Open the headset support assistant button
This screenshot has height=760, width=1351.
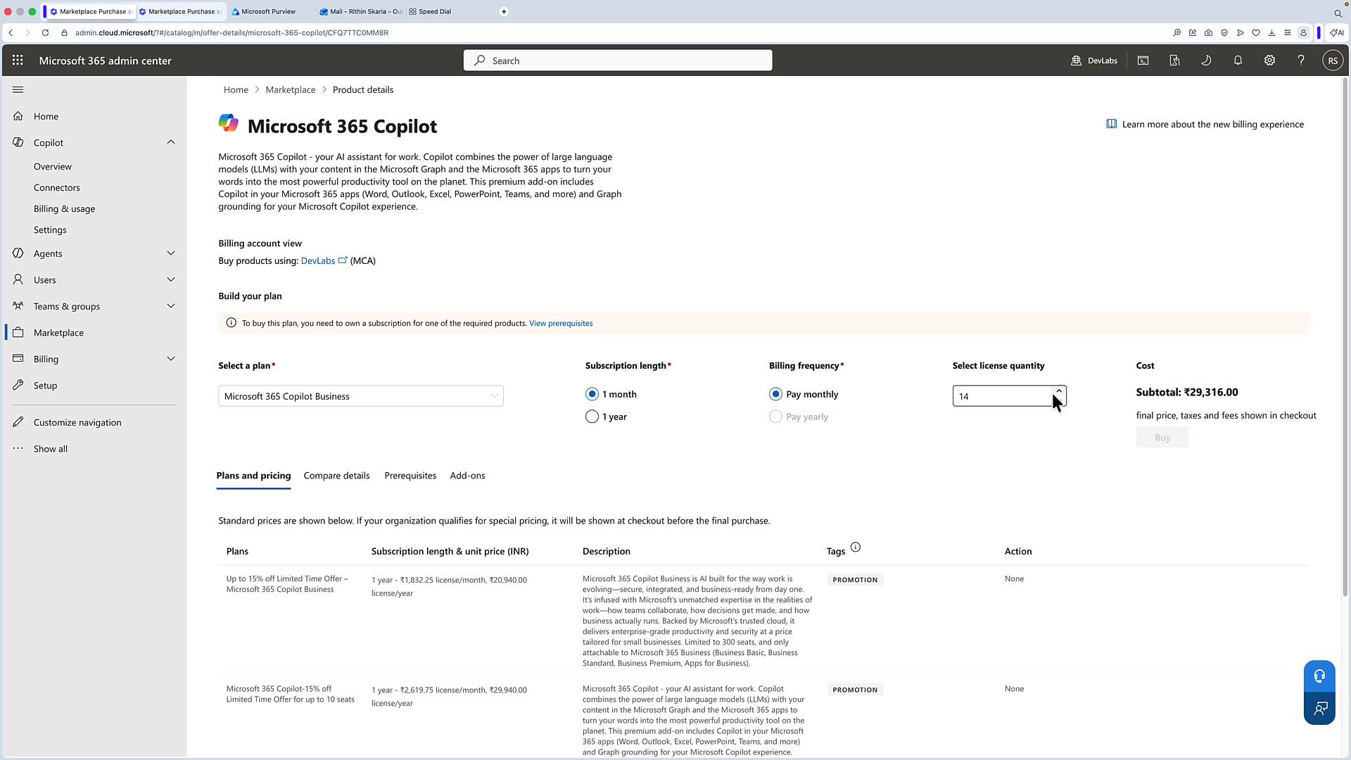(1319, 676)
